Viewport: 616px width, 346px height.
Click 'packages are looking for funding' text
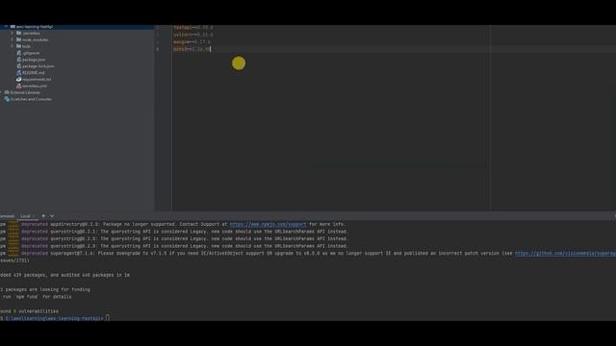(x=45, y=289)
